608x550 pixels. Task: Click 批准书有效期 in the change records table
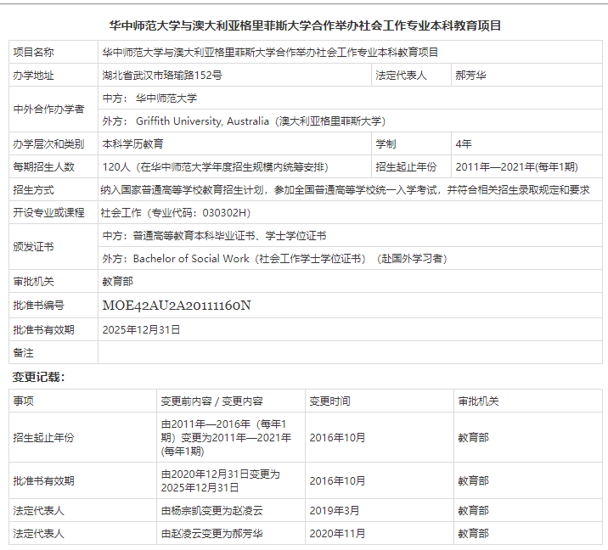(43, 480)
